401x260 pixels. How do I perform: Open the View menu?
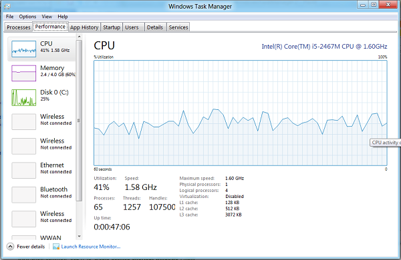coord(47,17)
